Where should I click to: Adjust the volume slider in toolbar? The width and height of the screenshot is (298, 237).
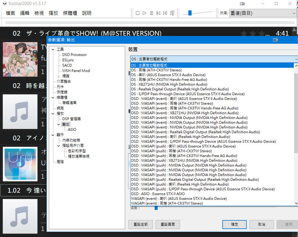[190, 13]
